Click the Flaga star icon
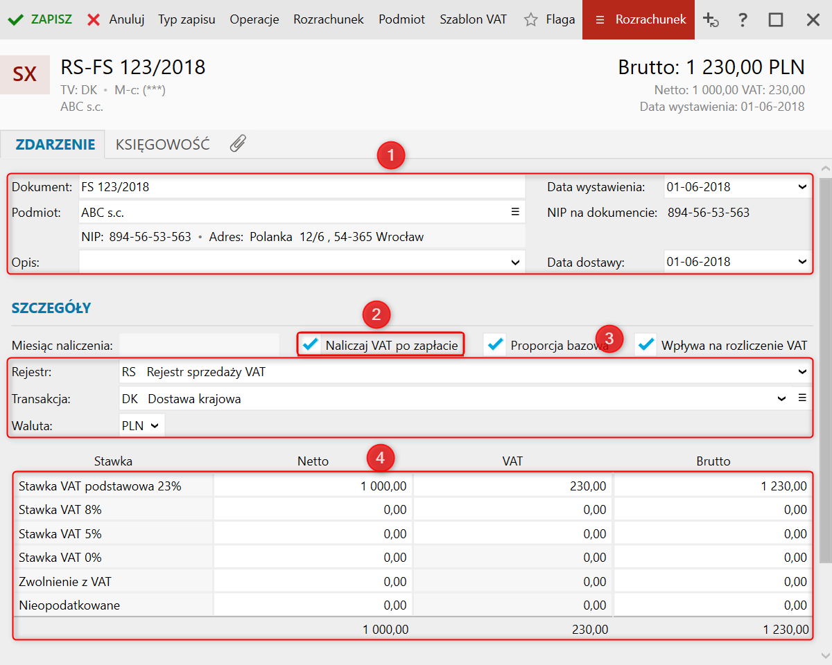The image size is (832, 665). tap(531, 19)
